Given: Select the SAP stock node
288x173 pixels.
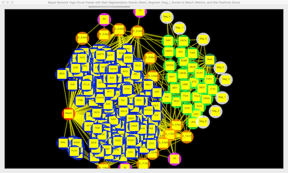Looking at the screenshot, I should (x=168, y=41).
